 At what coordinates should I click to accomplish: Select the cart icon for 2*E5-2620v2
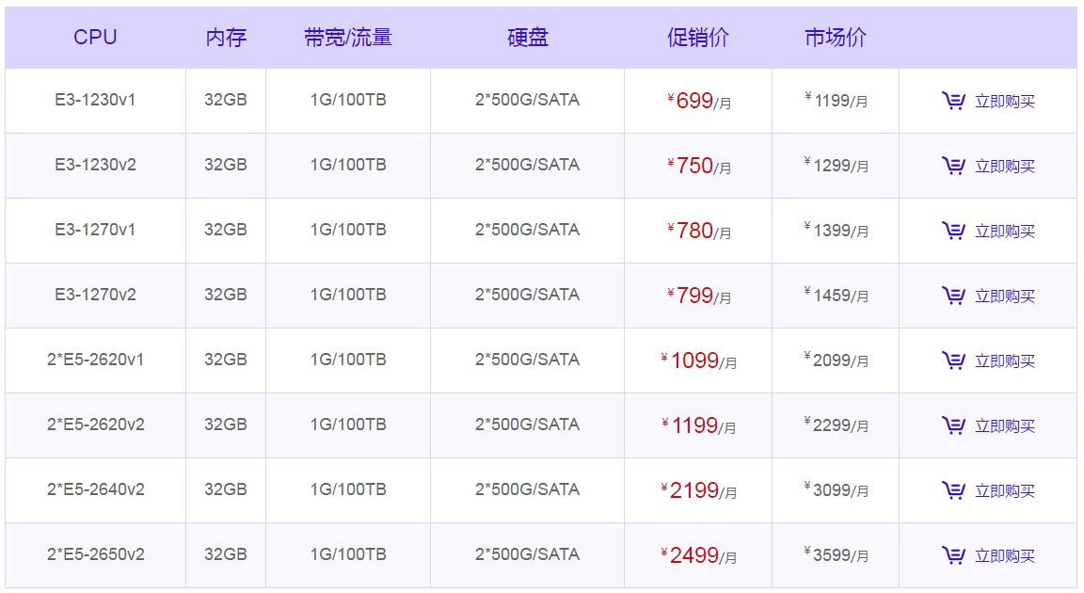pos(954,425)
